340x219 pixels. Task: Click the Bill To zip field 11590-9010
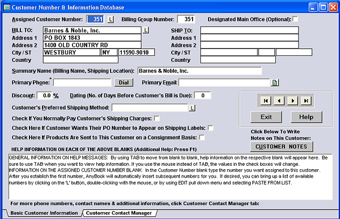coord(137,53)
